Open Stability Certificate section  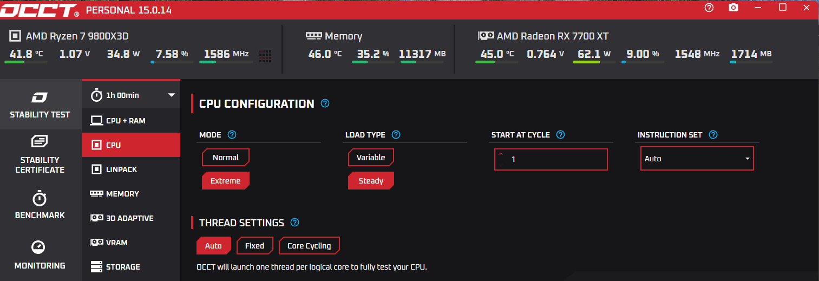coord(40,154)
